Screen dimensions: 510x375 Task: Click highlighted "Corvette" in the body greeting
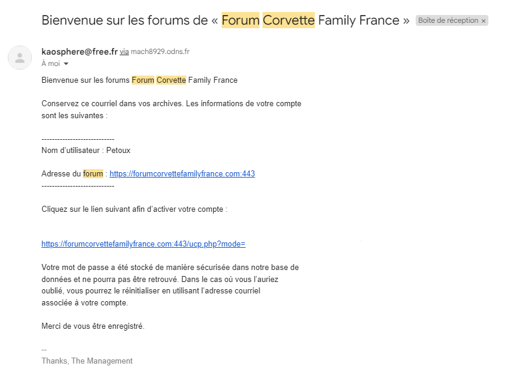[171, 80]
